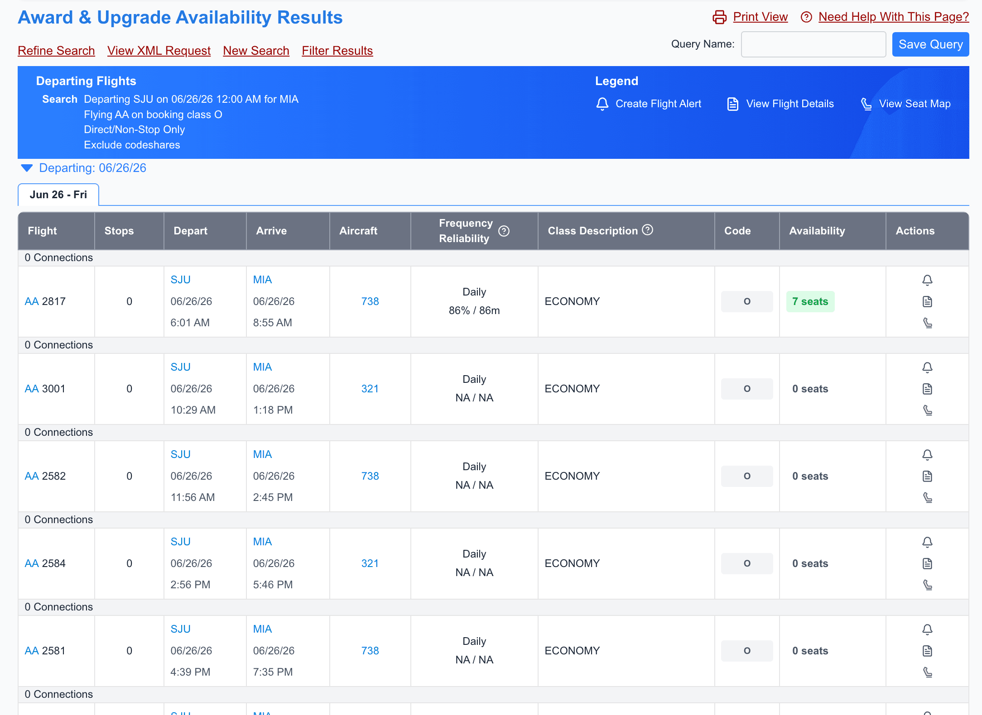
Task: Click MIA airport link in AA 2817 row
Action: (262, 280)
